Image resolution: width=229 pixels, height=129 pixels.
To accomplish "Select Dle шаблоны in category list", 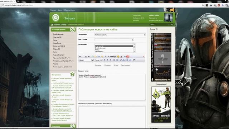I will 114,52.
